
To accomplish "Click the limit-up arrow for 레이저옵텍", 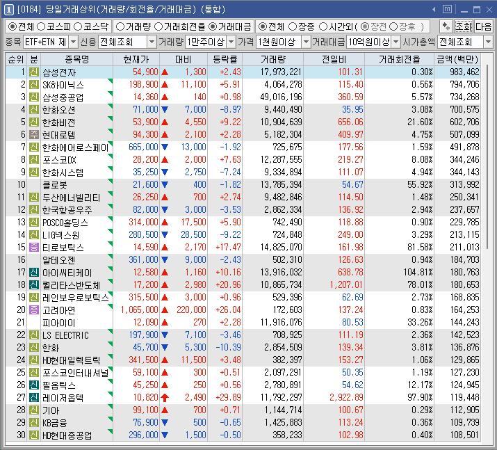I will [x=165, y=398].
